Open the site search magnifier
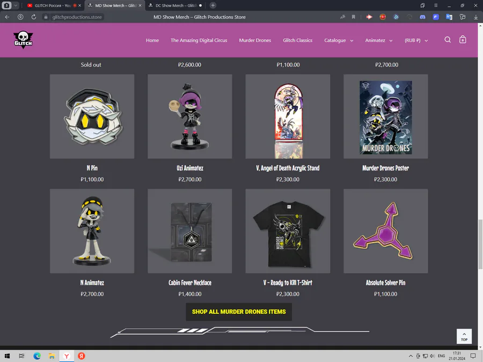This screenshot has width=483, height=362. click(x=448, y=40)
